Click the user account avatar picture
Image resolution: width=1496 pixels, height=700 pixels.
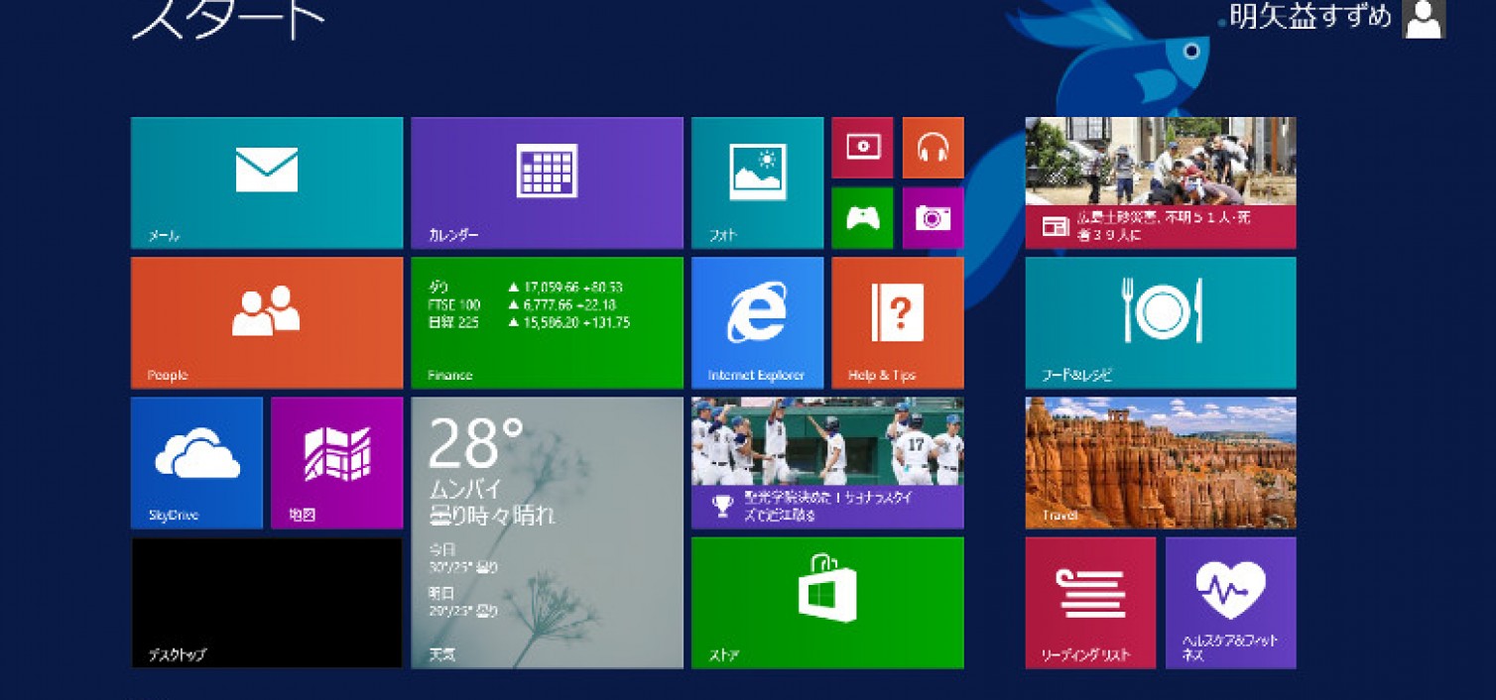coord(1424,19)
